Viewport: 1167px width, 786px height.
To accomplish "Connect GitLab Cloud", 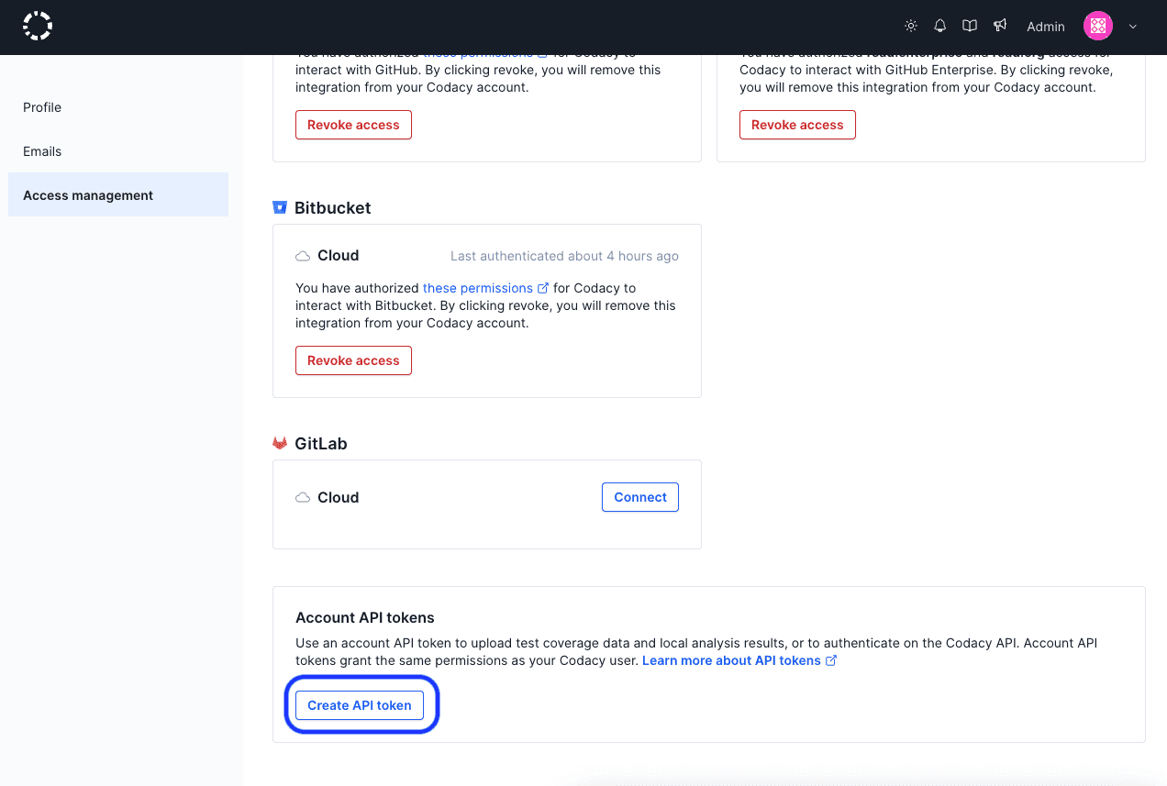I will point(639,496).
